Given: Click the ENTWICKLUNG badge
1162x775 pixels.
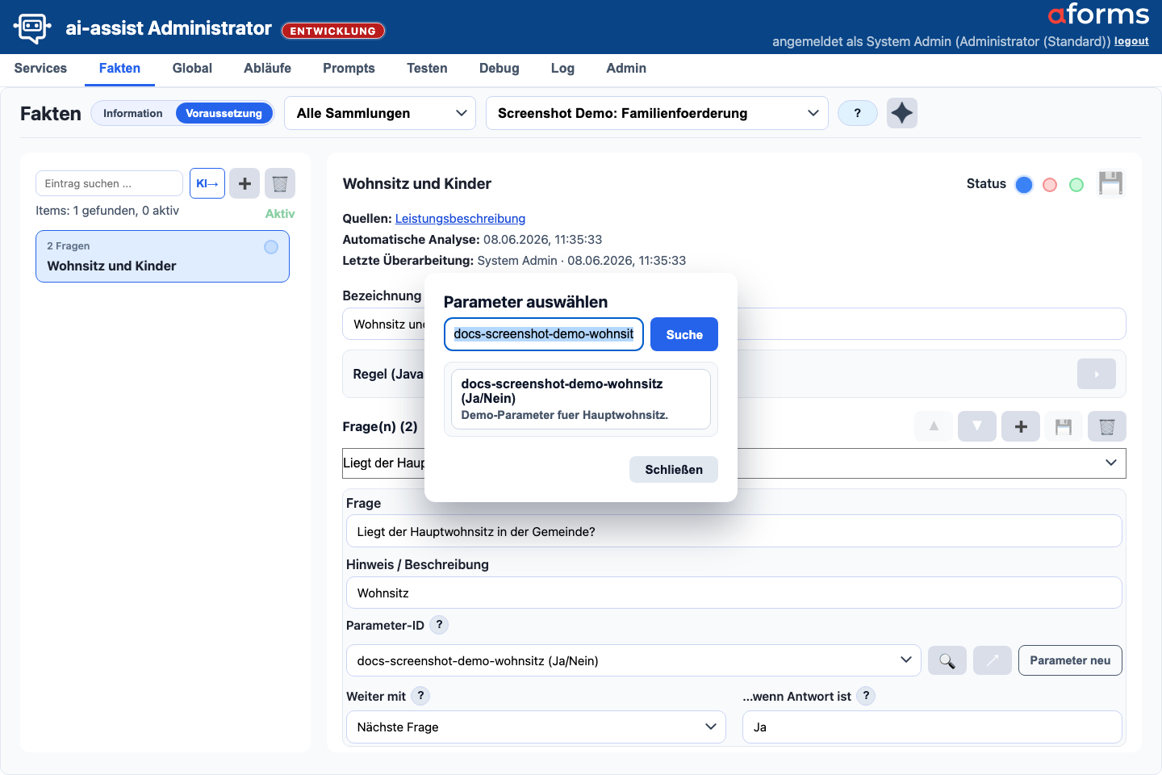Looking at the screenshot, I should click(333, 31).
